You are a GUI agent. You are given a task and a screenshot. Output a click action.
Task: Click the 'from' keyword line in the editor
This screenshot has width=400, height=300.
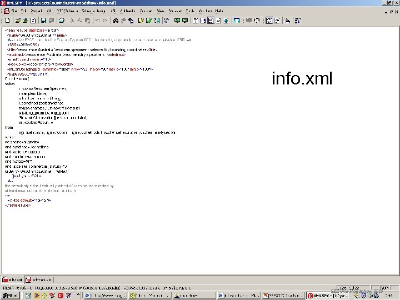click(x=9, y=127)
